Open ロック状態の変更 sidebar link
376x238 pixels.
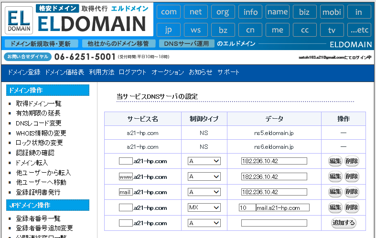click(x=39, y=143)
